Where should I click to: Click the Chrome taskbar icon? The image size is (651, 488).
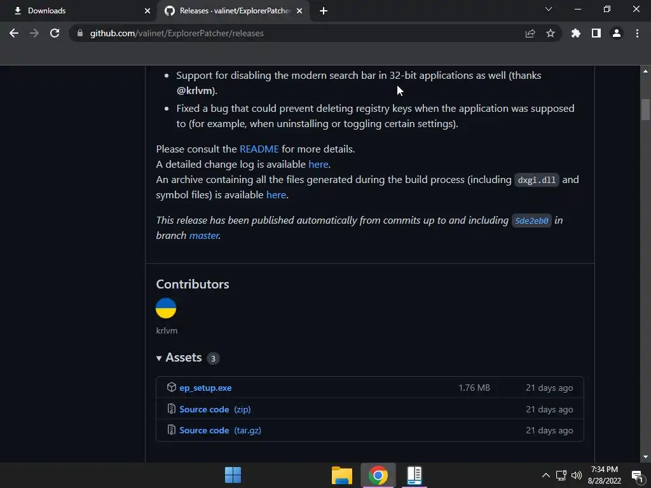[x=378, y=475]
